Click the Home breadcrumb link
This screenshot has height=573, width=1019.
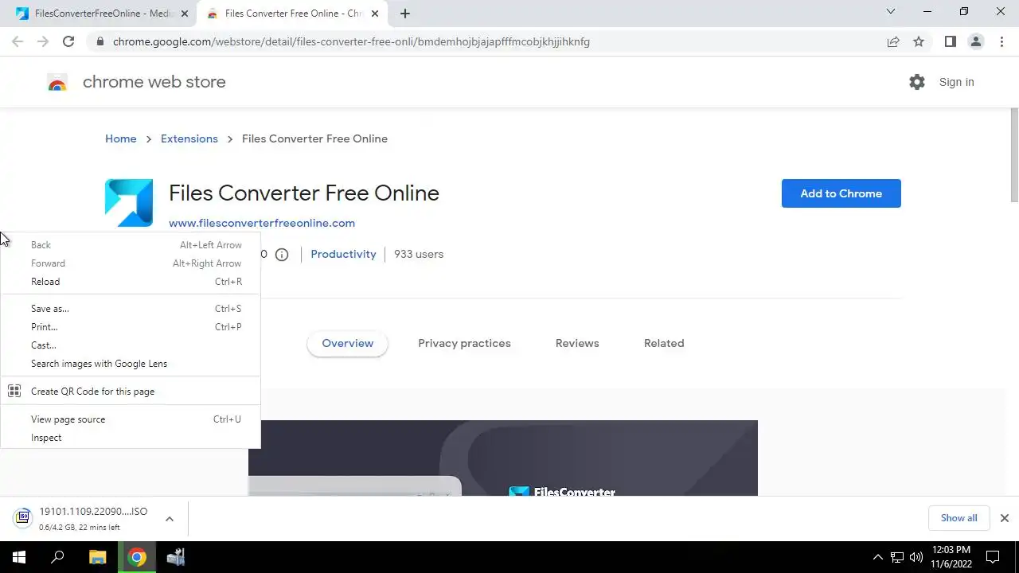click(x=121, y=138)
